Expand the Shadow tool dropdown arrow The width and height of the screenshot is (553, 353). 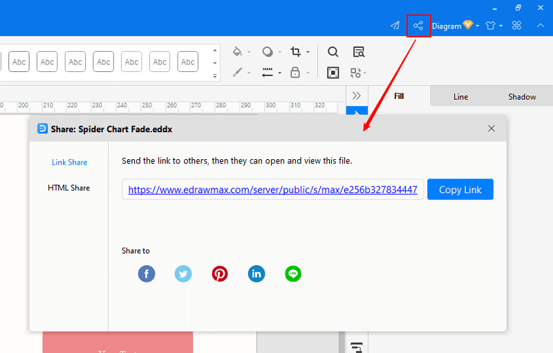click(x=280, y=52)
